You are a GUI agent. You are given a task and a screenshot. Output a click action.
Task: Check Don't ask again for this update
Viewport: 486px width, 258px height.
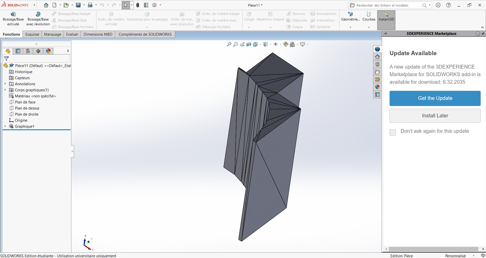[x=393, y=132]
